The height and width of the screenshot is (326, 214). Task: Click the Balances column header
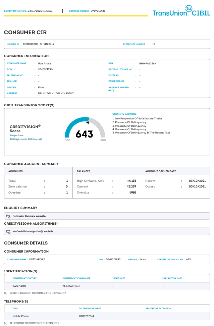click(84, 171)
